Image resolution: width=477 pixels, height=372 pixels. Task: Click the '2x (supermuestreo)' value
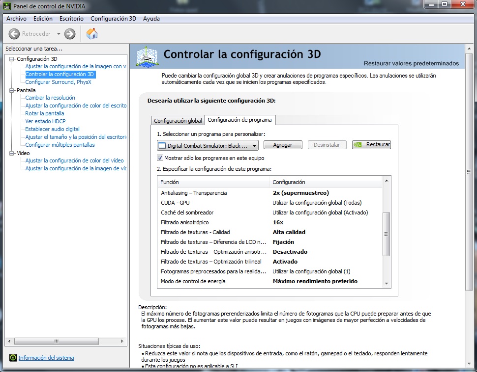pos(301,193)
